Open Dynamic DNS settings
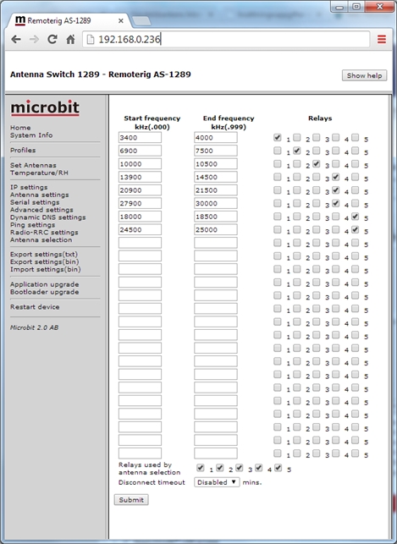The height and width of the screenshot is (544, 397). (x=48, y=217)
